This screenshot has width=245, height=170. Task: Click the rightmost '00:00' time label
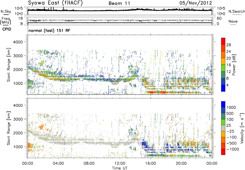(x=212, y=164)
